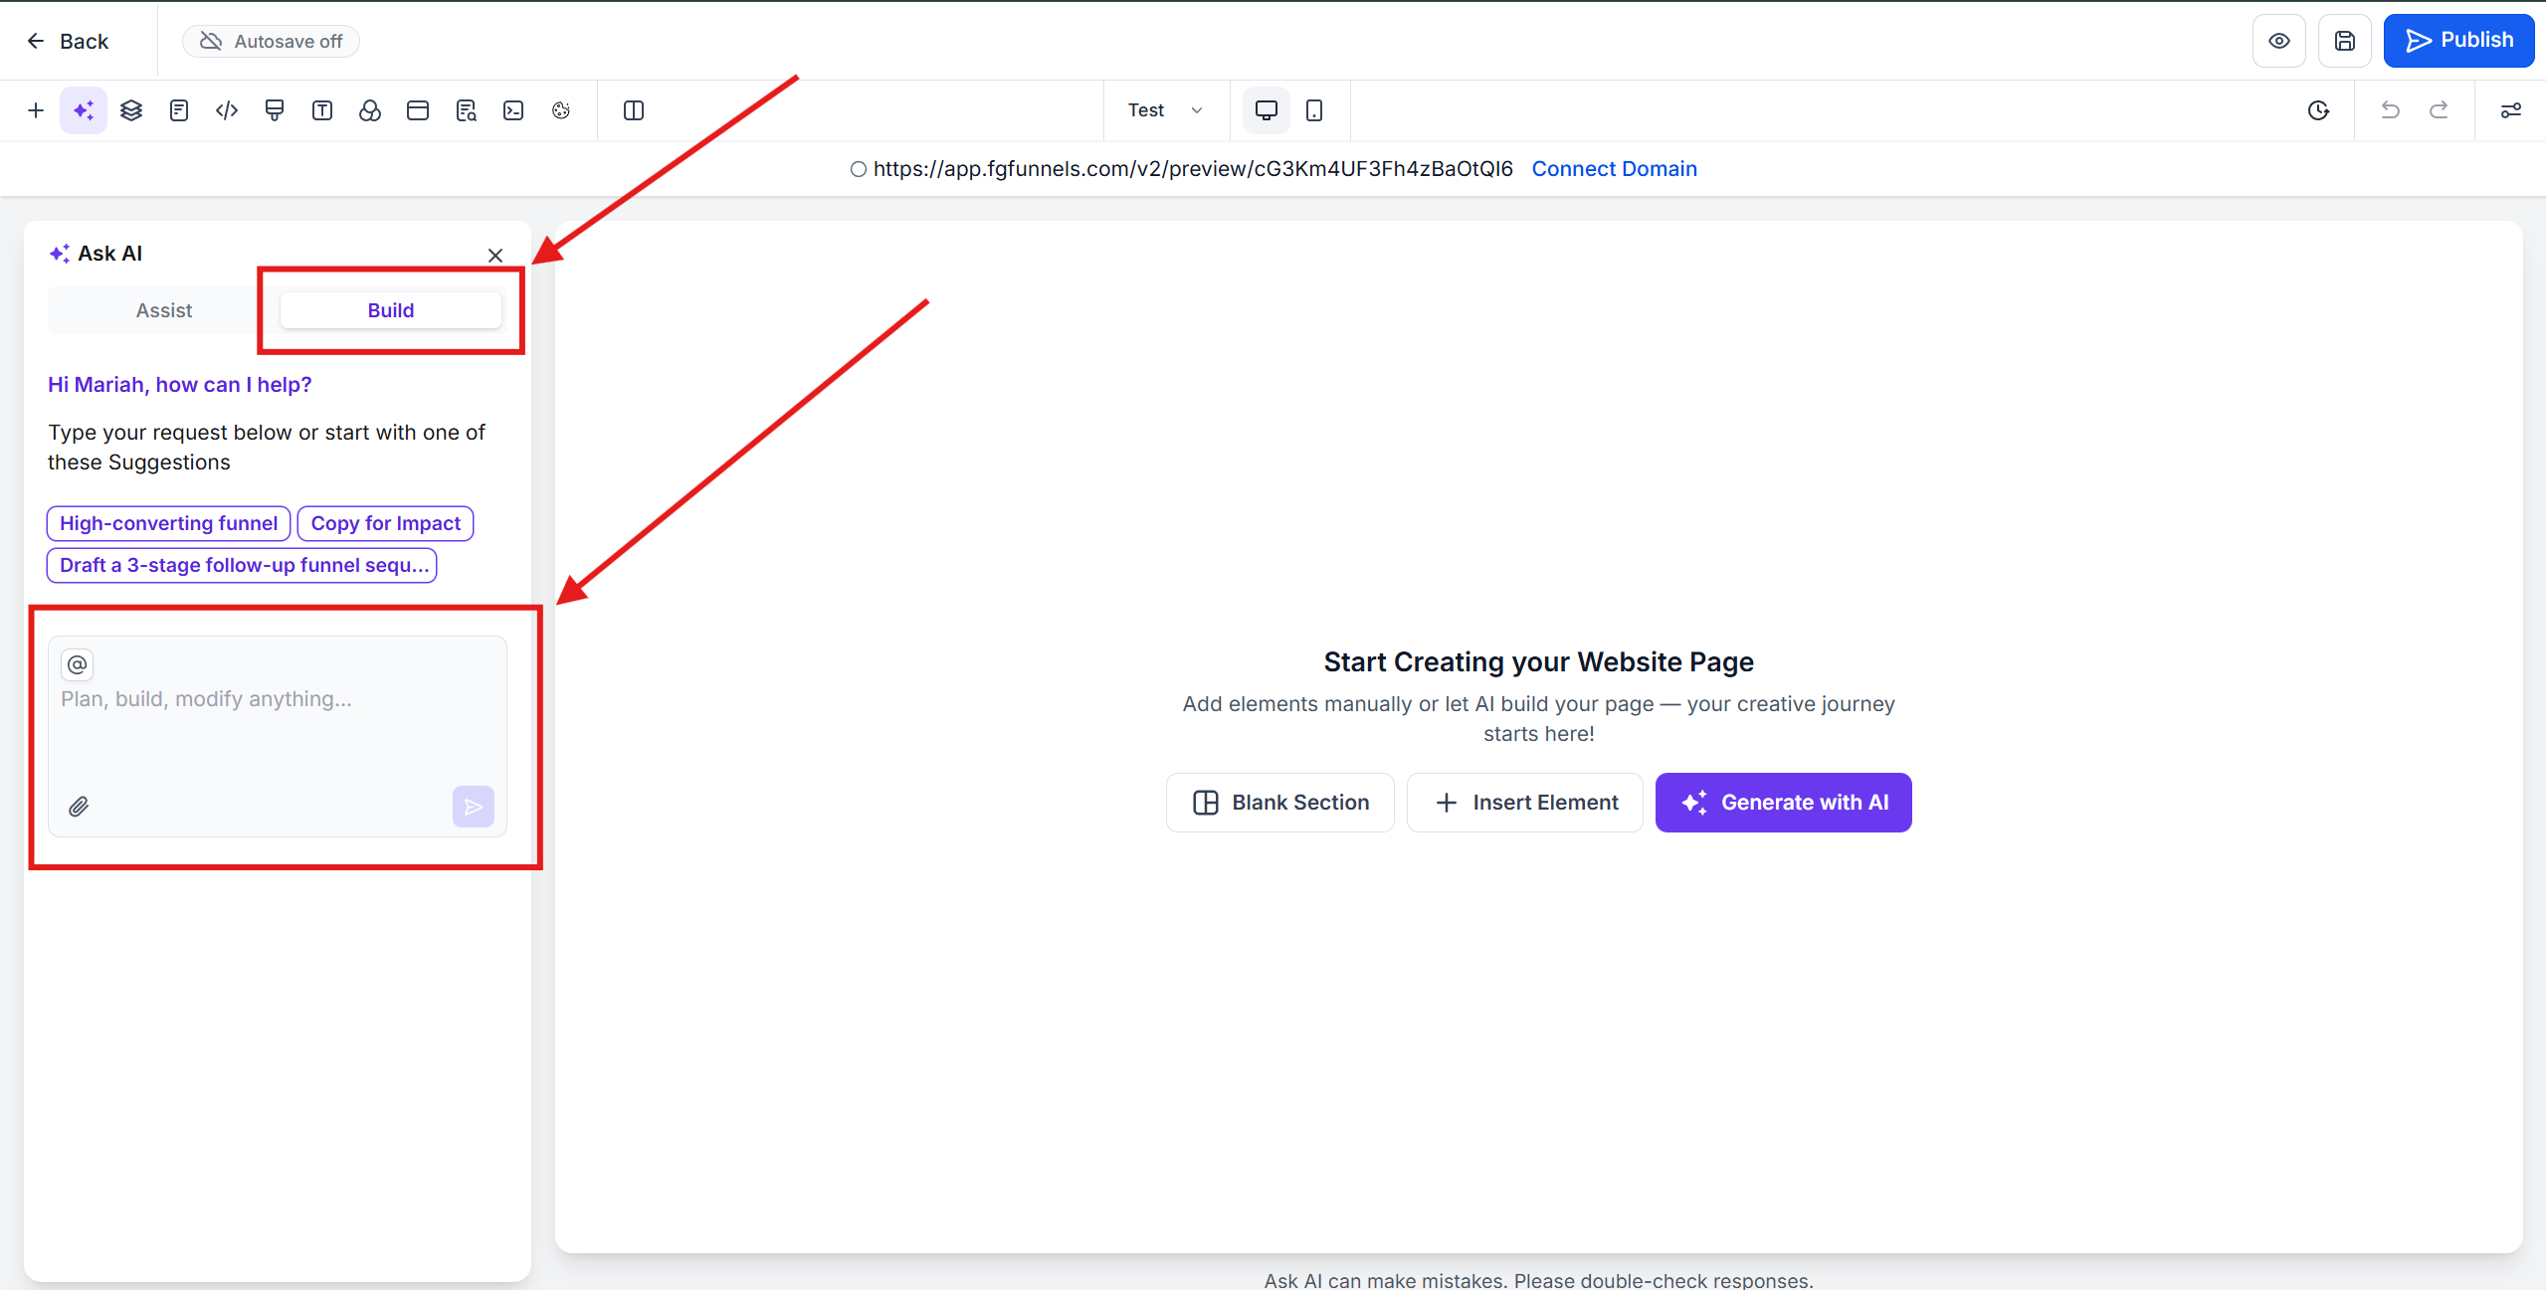Screen dimensions: 2546x1290
Task: Toggle the Autosave off switch
Action: pyautogui.click(x=271, y=41)
